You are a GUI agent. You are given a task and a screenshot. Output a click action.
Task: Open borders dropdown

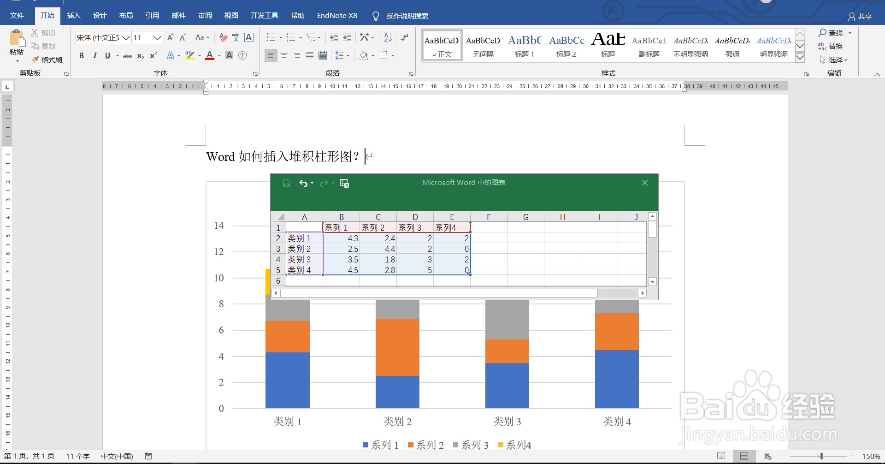[393, 55]
